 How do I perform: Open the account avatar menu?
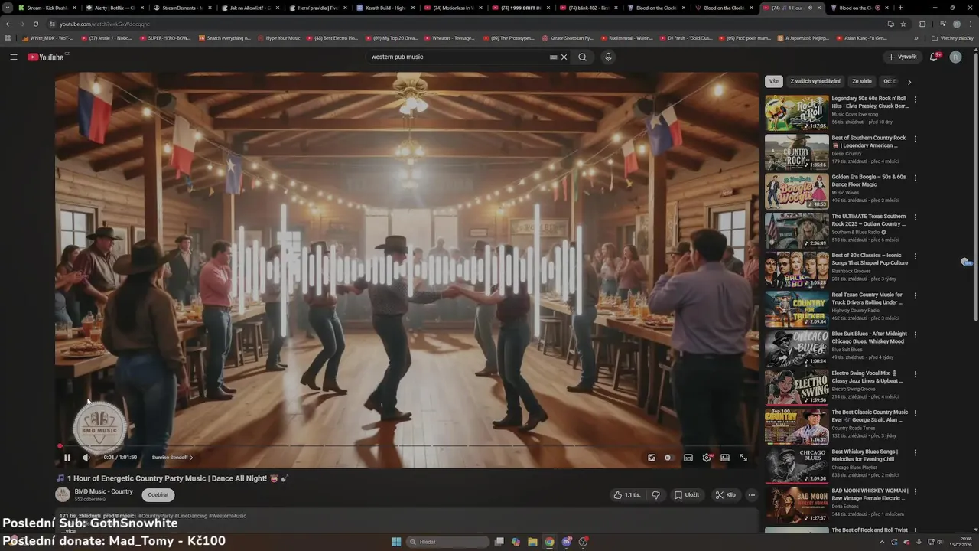coord(955,57)
